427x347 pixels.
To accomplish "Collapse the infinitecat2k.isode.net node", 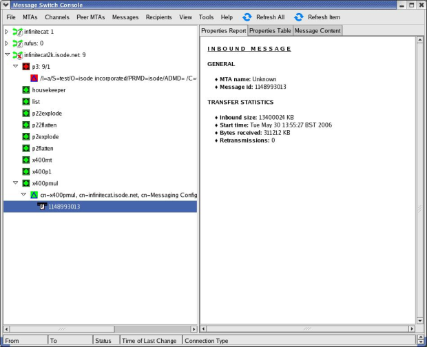I will (x=7, y=55).
